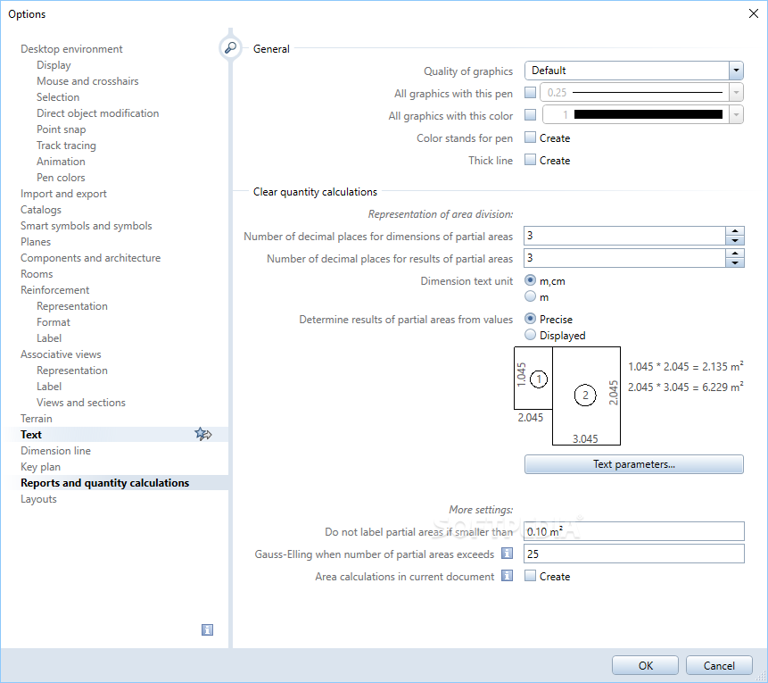The image size is (768, 683).
Task: Select Key plan options
Action: (x=40, y=467)
